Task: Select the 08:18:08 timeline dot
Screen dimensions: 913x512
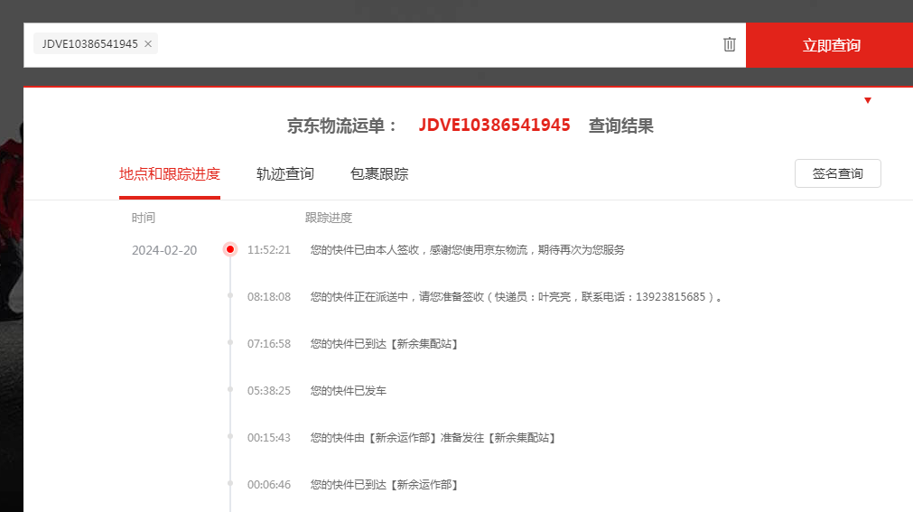Action: (230, 296)
